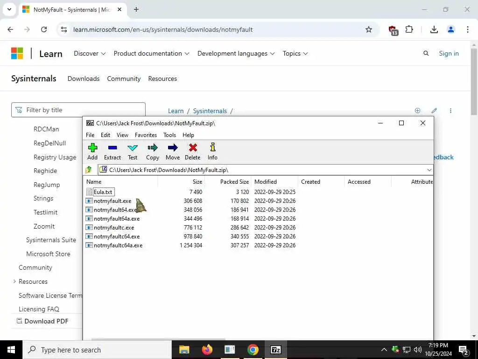478x359 pixels.
Task: Open the Chrome tab search chevron
Action: pyautogui.click(x=9, y=9)
